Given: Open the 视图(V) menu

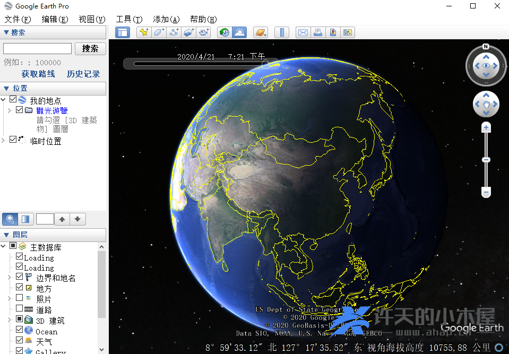Looking at the screenshot, I should coord(92,20).
